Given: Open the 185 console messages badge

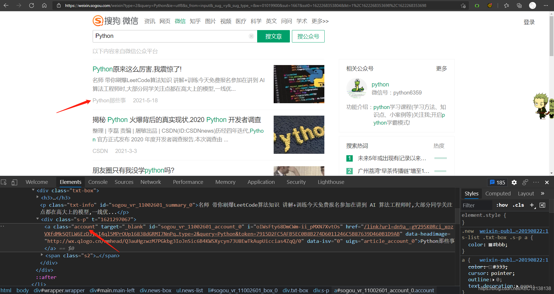Looking at the screenshot, I should (497, 182).
